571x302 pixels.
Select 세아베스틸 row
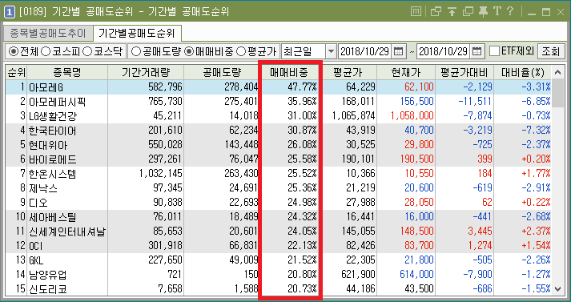coord(279,217)
